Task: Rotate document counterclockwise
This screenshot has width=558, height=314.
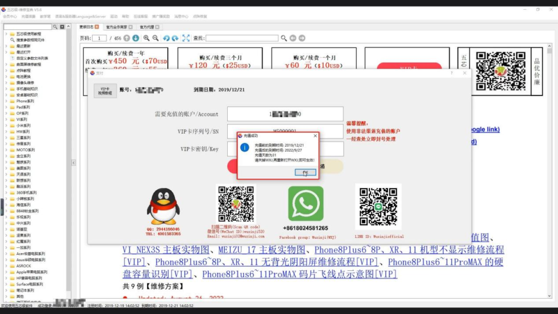Action: (166, 38)
